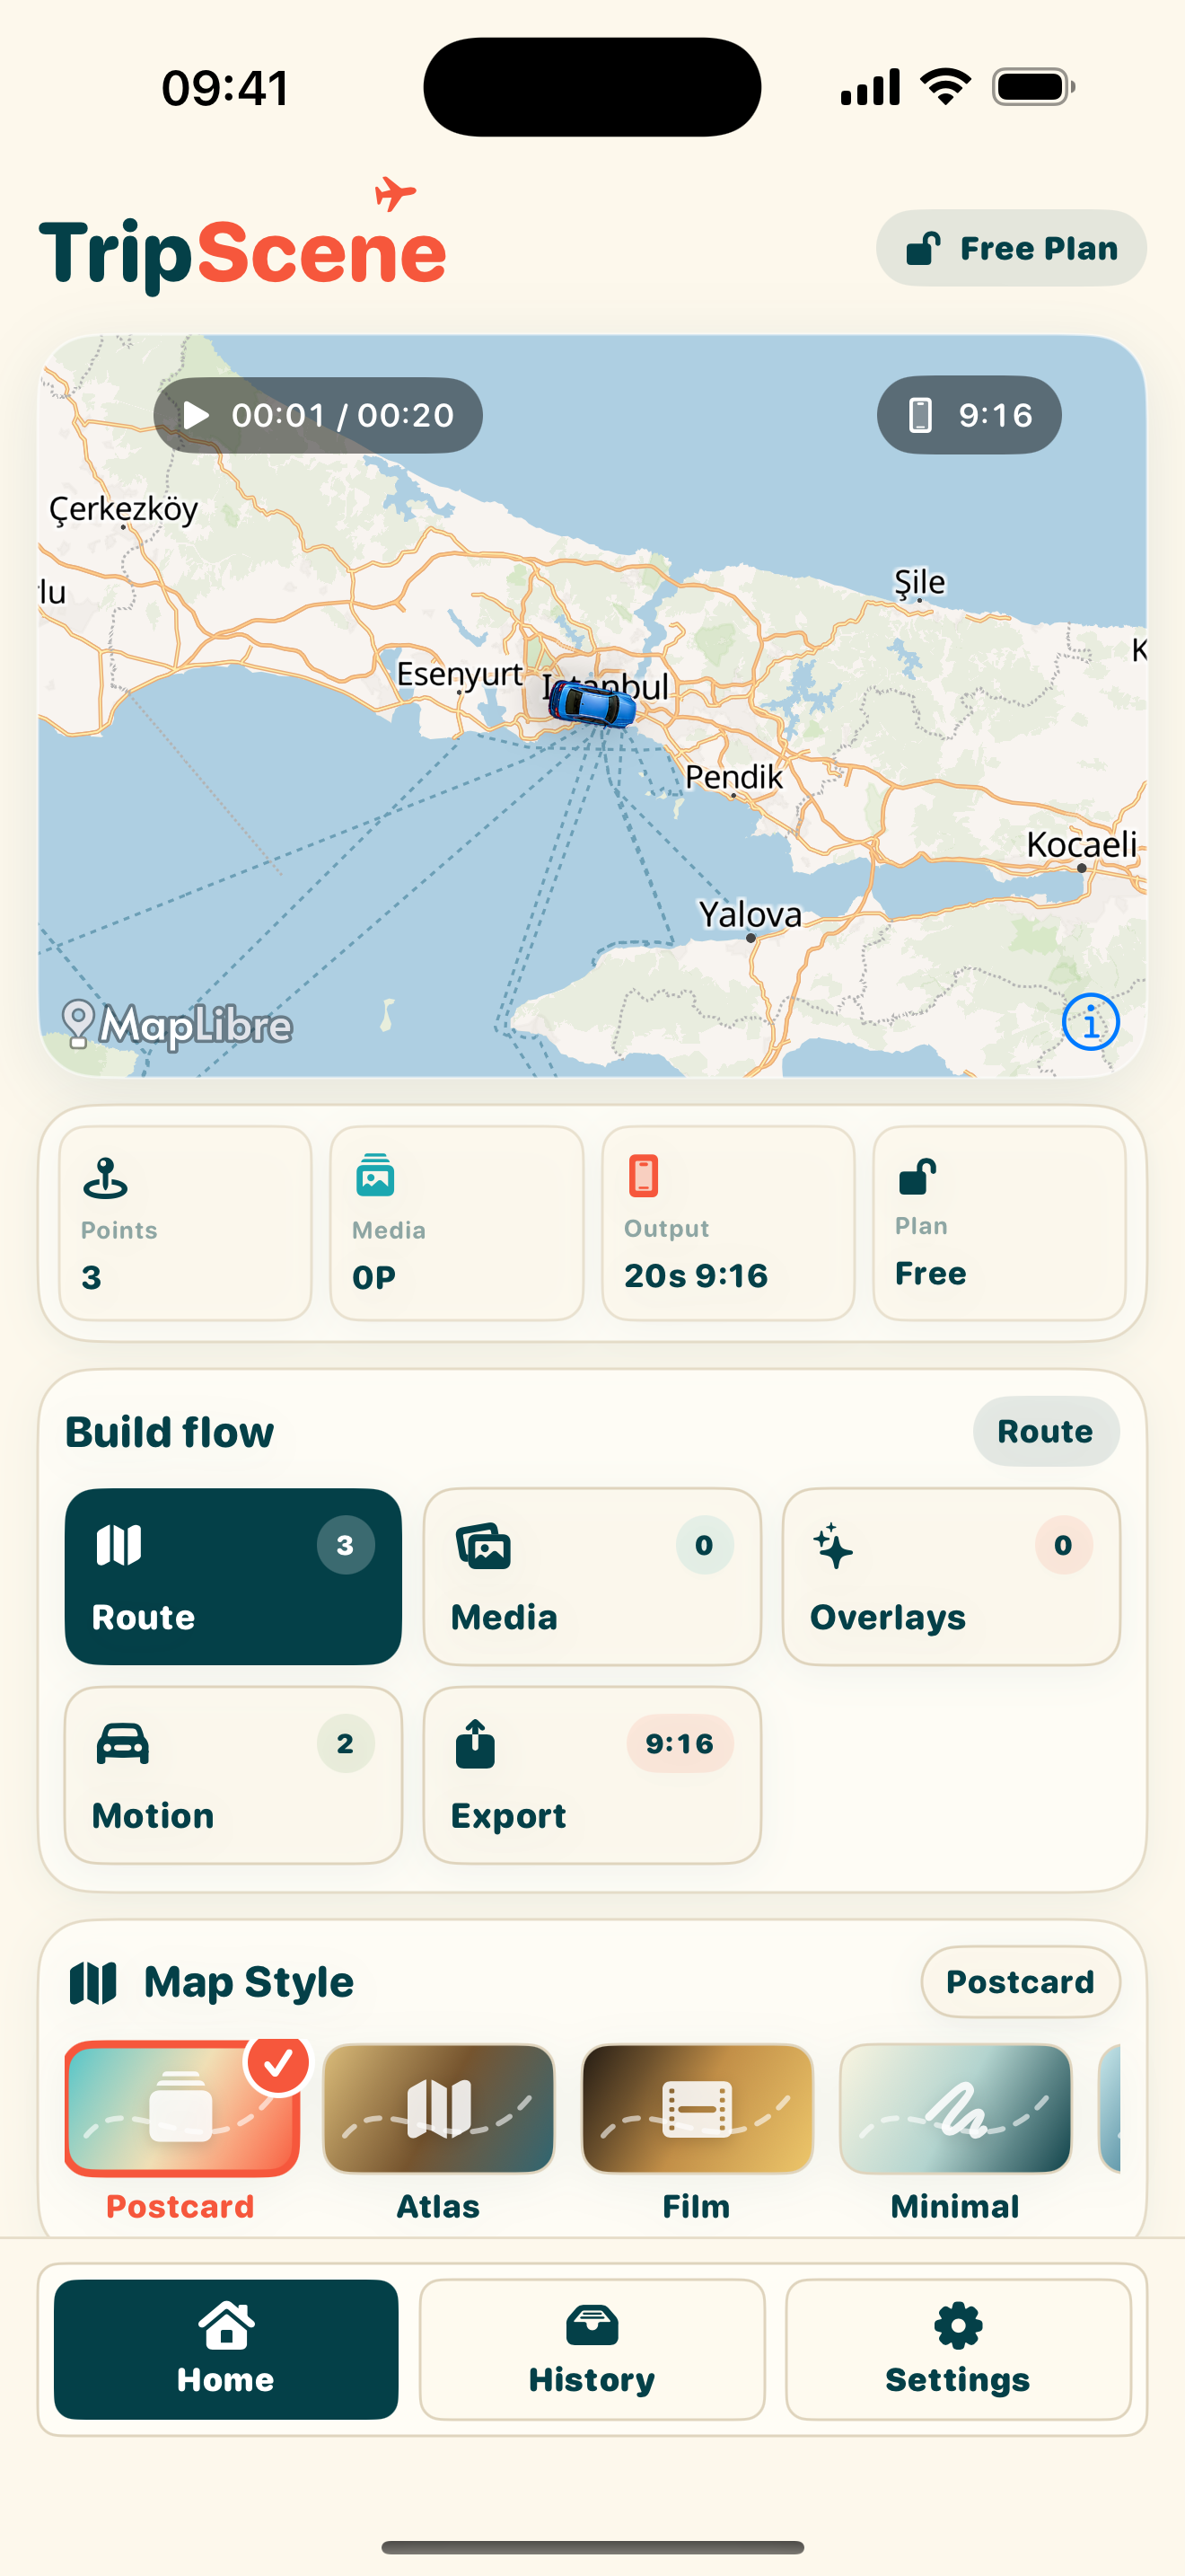This screenshot has height=2576, width=1185.
Task: Tap the Media photo icon tile
Action: click(x=375, y=1176)
